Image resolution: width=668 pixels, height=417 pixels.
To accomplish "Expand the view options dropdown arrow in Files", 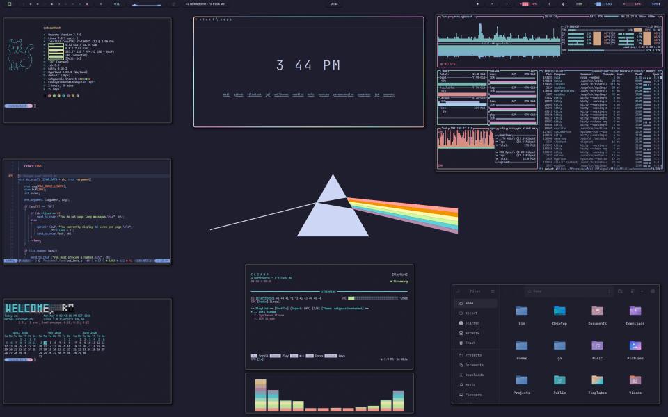I will [x=642, y=291].
